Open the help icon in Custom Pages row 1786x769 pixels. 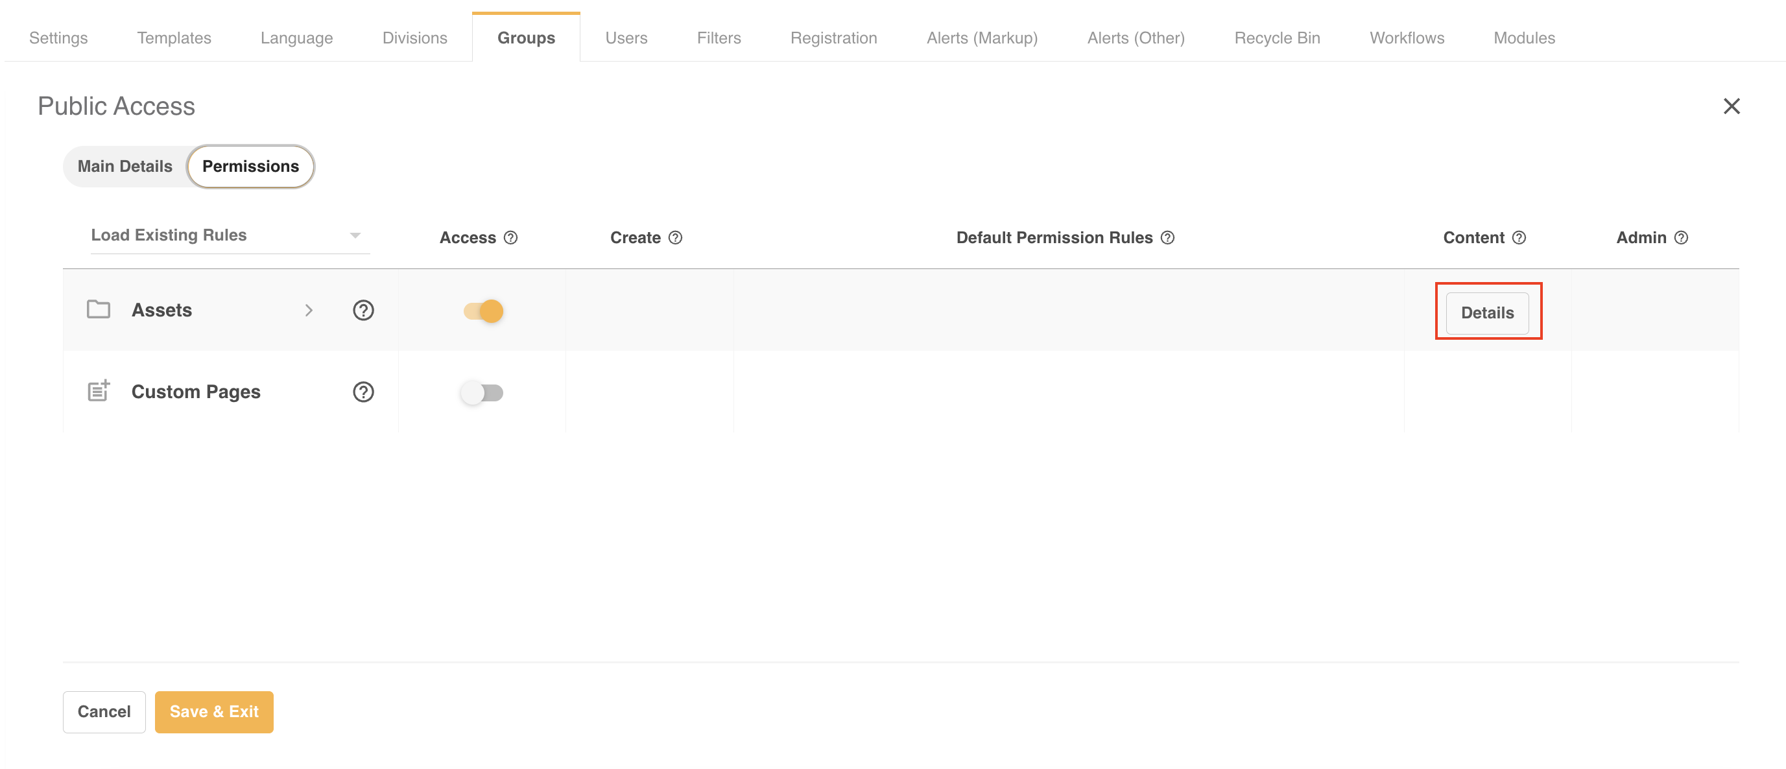coord(363,392)
